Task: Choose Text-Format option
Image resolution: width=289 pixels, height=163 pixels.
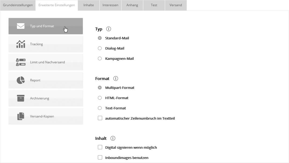Action: (x=100, y=108)
